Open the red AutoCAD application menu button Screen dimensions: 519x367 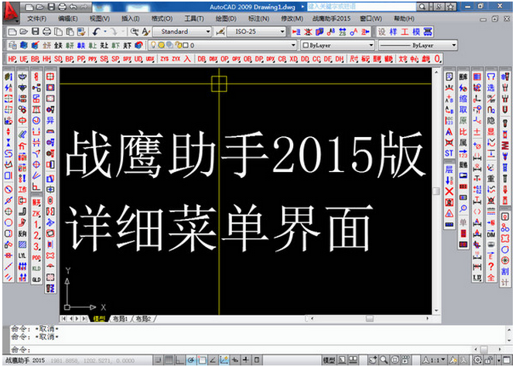(11, 12)
